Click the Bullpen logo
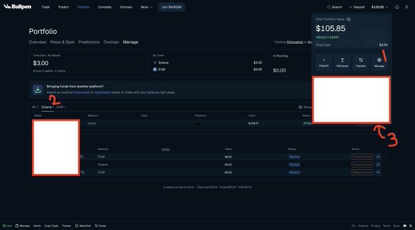Viewport: 415px width, 230px height. 18,7
